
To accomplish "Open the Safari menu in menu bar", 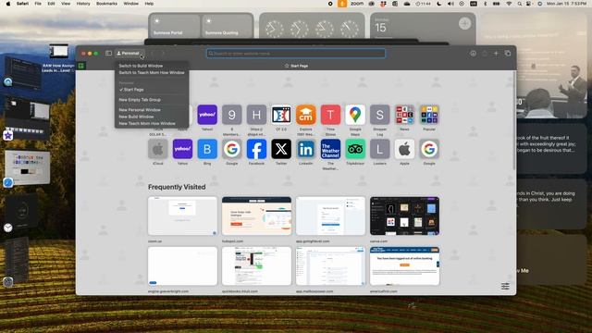I will coord(22,4).
